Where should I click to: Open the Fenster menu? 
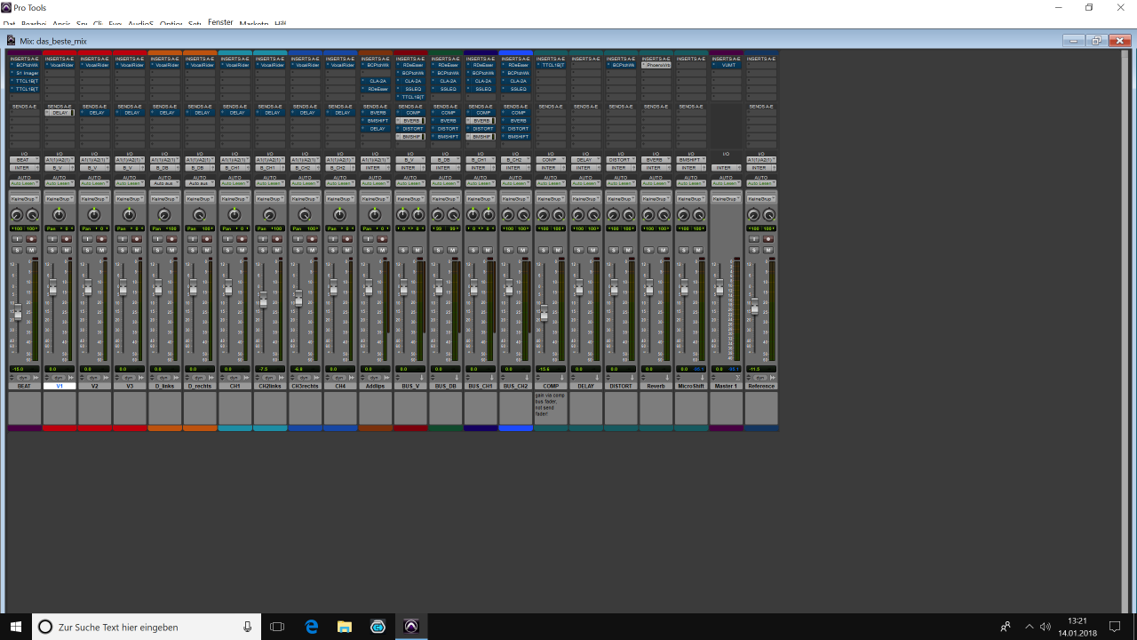220,22
